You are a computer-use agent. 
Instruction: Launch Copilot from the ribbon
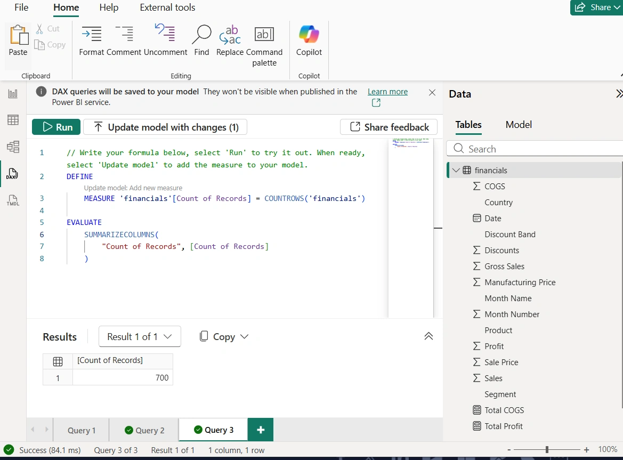coord(309,41)
